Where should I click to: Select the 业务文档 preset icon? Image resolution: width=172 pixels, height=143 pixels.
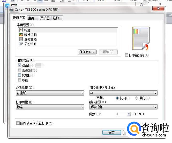[21, 39]
